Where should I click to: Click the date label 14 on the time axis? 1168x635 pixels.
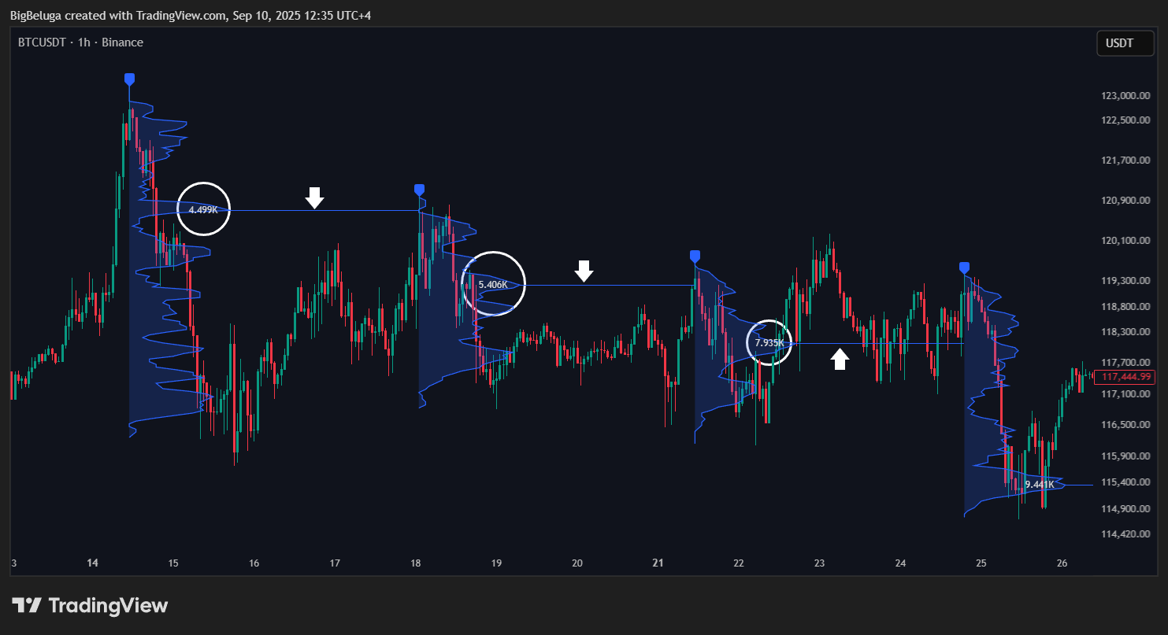93,563
